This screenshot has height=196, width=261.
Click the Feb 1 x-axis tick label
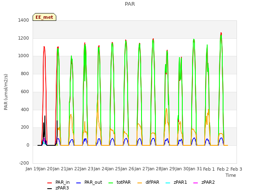pyautogui.click(x=209, y=169)
